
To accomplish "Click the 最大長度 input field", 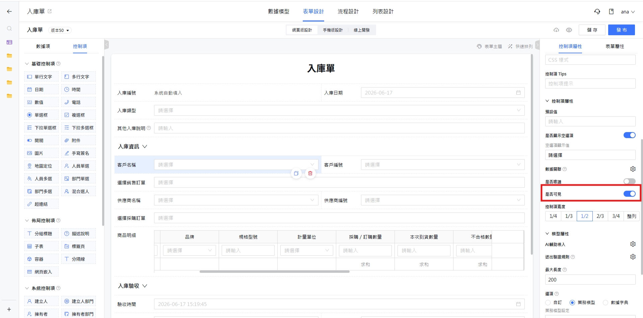I will point(590,279).
